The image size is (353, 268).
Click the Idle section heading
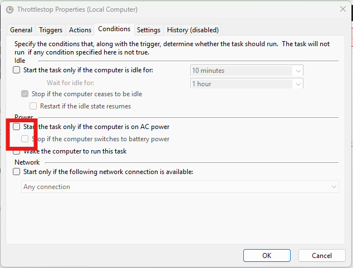(x=20, y=61)
